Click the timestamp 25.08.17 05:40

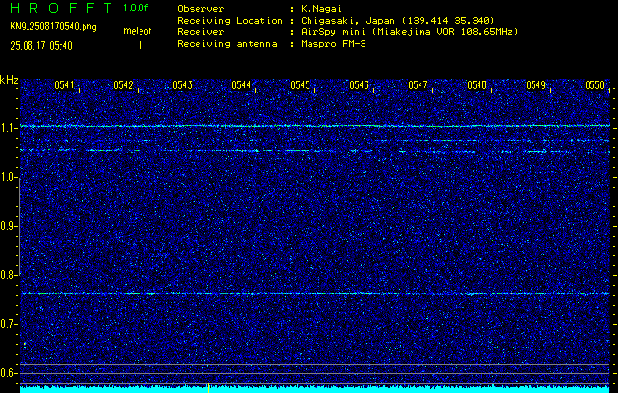pyautogui.click(x=41, y=46)
